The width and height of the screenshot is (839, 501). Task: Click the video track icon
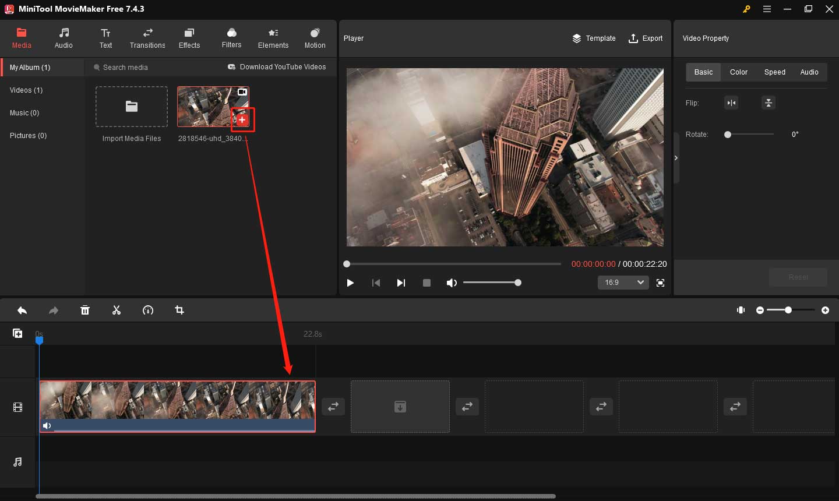pyautogui.click(x=17, y=407)
